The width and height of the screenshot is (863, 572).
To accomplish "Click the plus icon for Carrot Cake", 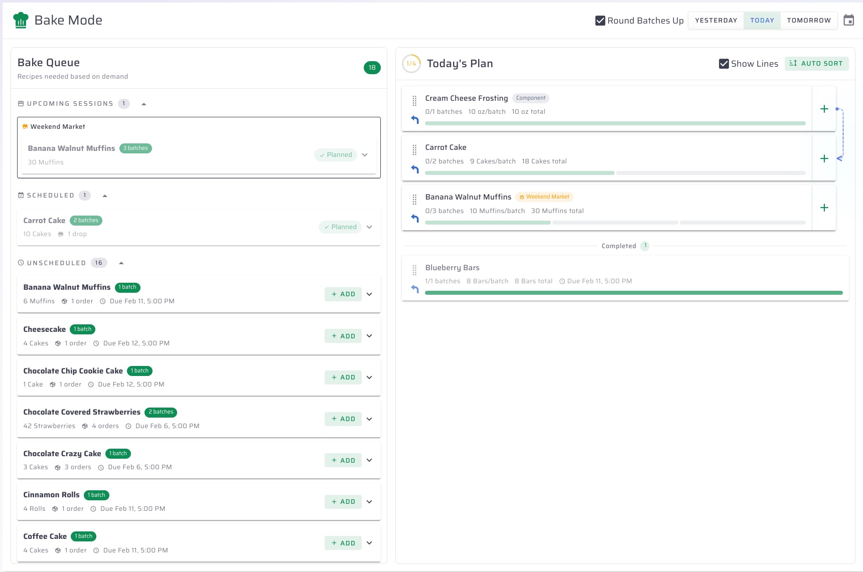I will 824,158.
